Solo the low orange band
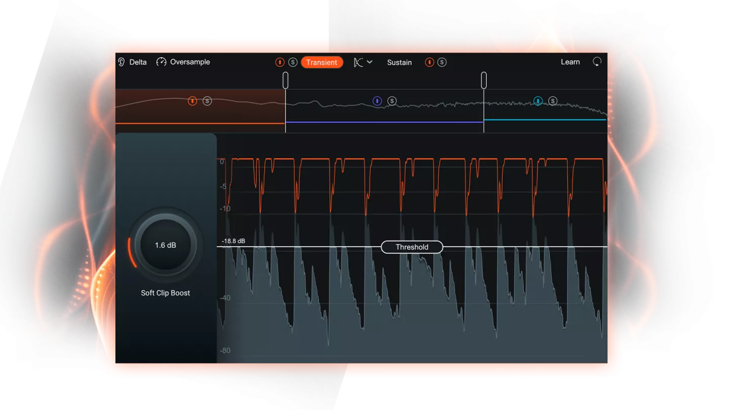 pyautogui.click(x=207, y=101)
